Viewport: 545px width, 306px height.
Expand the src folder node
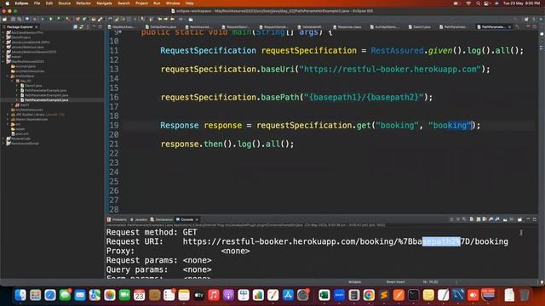point(8,124)
